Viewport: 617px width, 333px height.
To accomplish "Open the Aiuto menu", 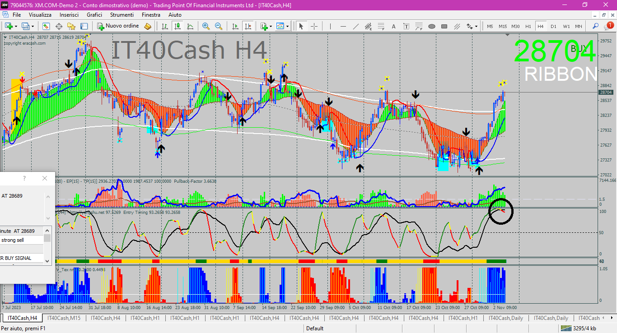I will pos(175,15).
